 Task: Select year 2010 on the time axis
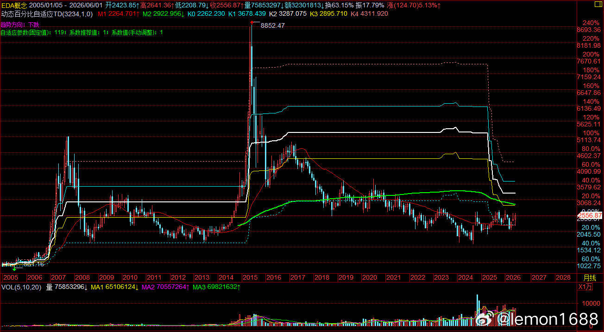click(131, 278)
